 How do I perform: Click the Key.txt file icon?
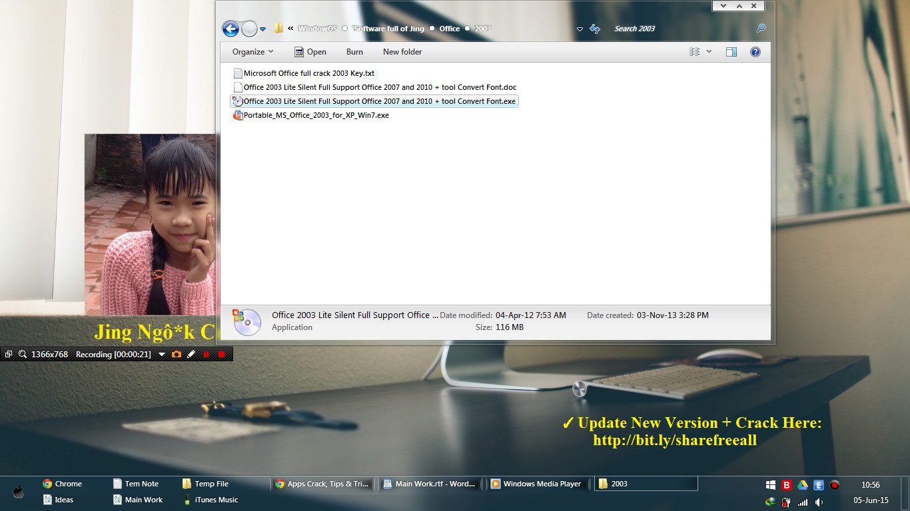(238, 73)
